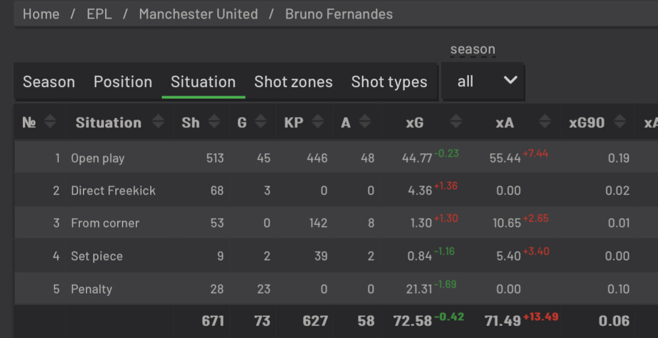This screenshot has width=658, height=338.
Task: Open the season dropdown set to all
Action: pyautogui.click(x=483, y=81)
